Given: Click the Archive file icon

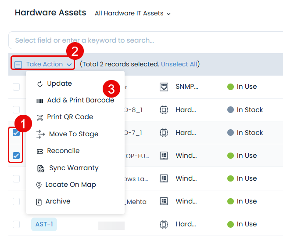Looking at the screenshot, I should click(39, 201).
